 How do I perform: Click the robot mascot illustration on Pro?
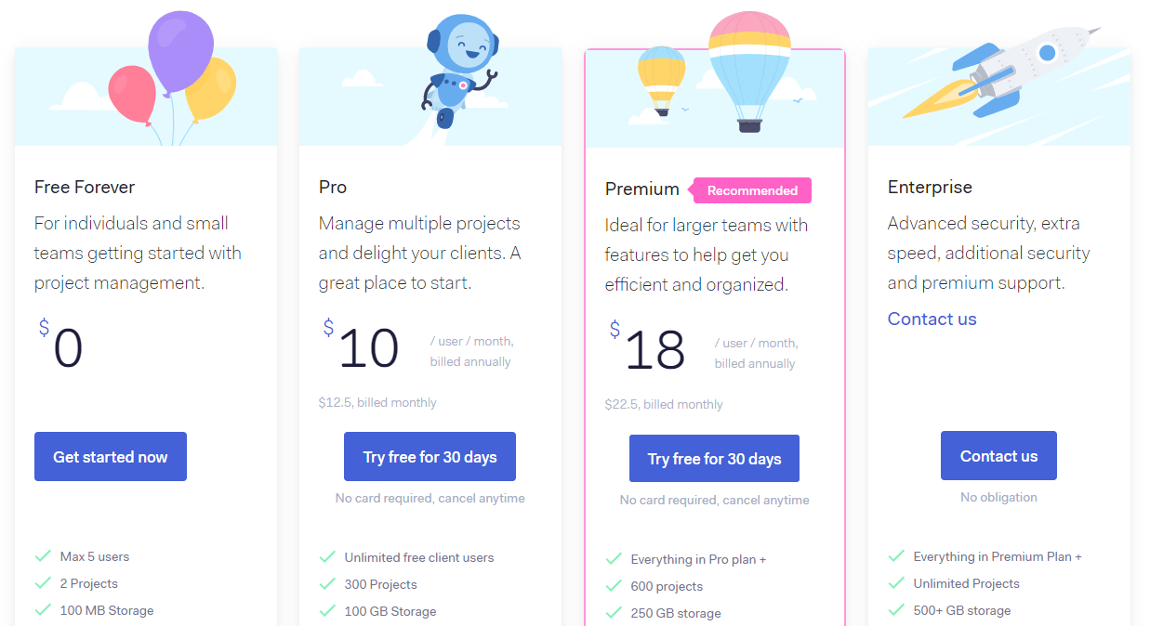[458, 70]
